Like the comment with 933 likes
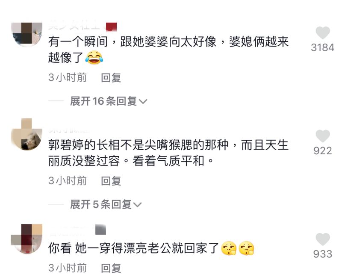This screenshot has height=277, width=342. (x=323, y=239)
